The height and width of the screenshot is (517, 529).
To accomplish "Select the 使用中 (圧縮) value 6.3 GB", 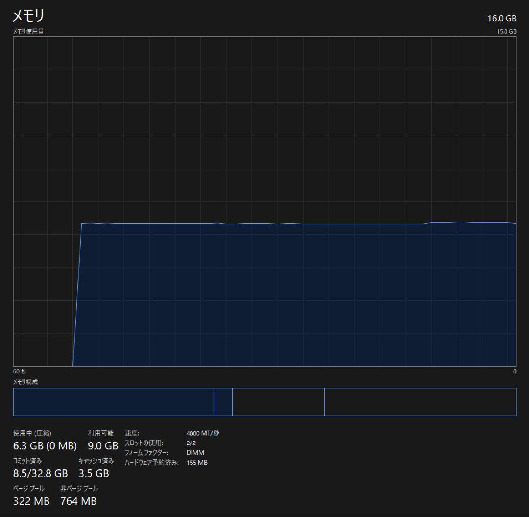I will 45,446.
